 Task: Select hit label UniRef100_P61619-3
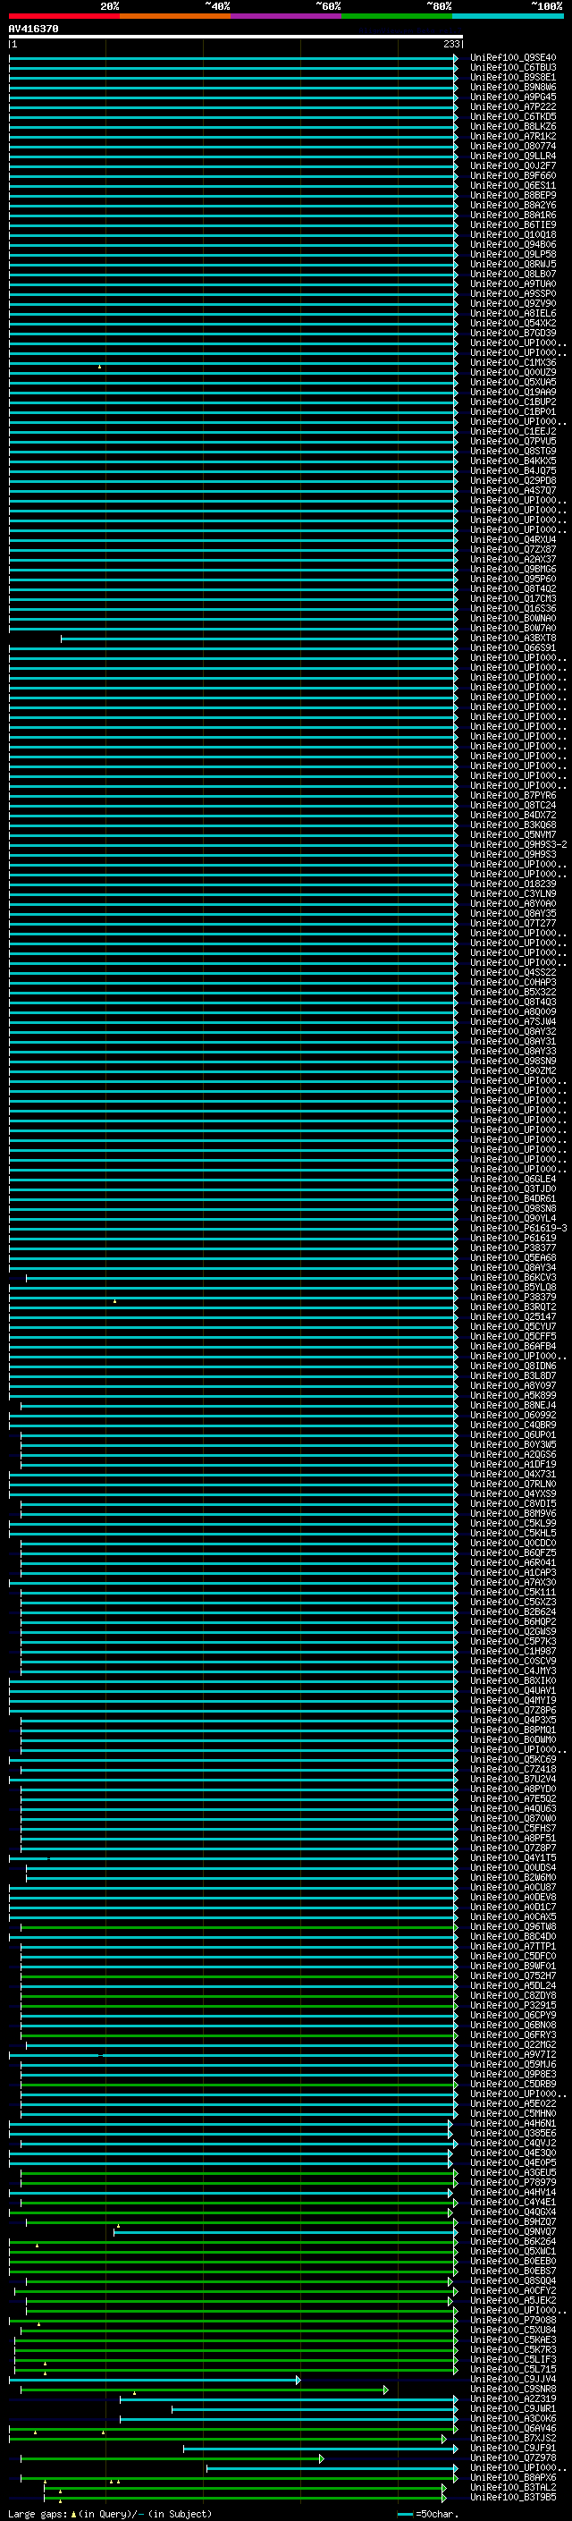point(518,1228)
